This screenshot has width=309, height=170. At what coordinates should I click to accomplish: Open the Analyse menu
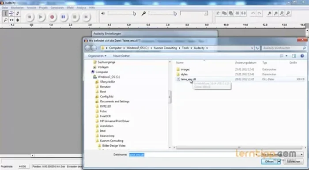[x=81, y=8]
